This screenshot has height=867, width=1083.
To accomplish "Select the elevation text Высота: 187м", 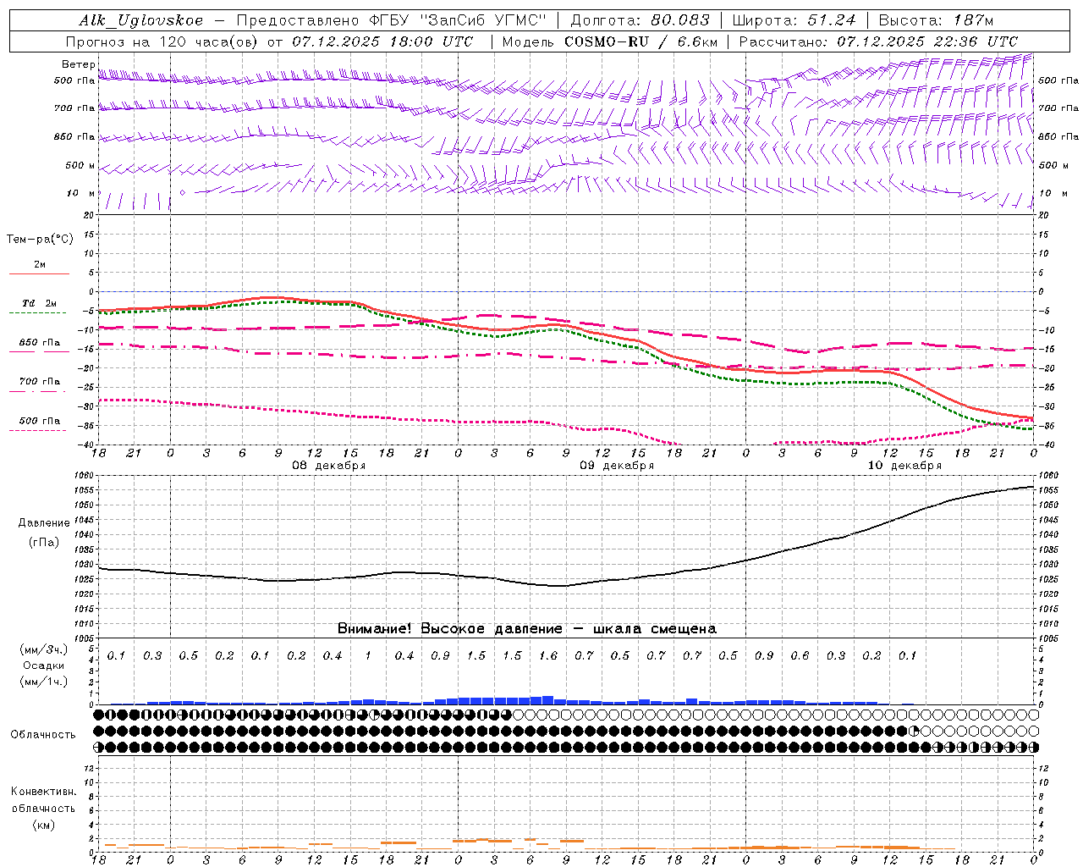I will (936, 20).
